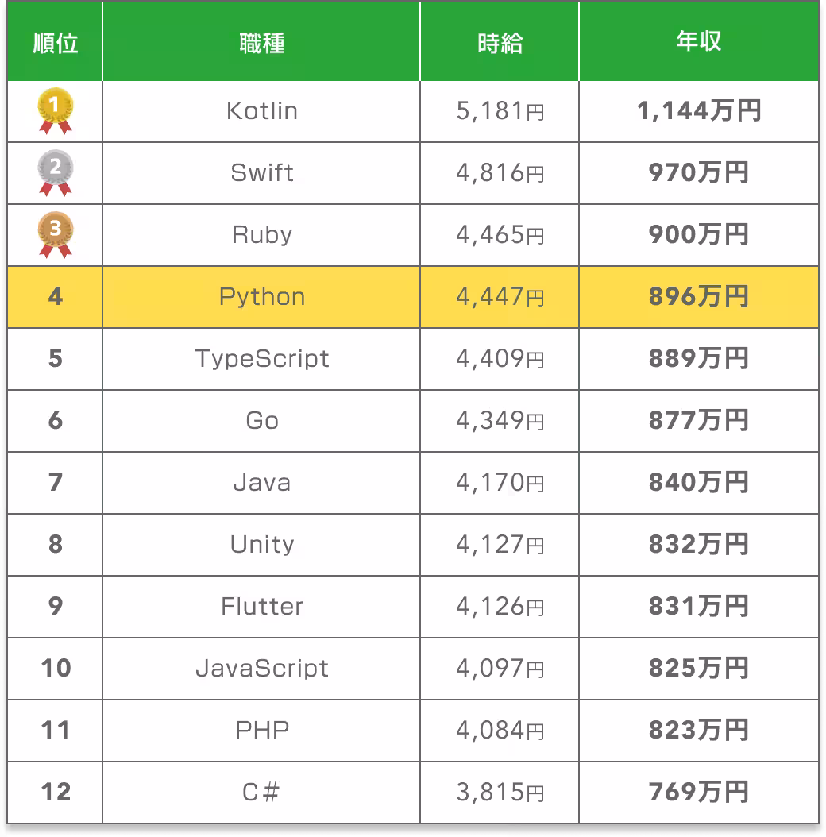Click Python's 896万円 annual income value
Image resolution: width=826 pixels, height=837 pixels.
point(698,296)
